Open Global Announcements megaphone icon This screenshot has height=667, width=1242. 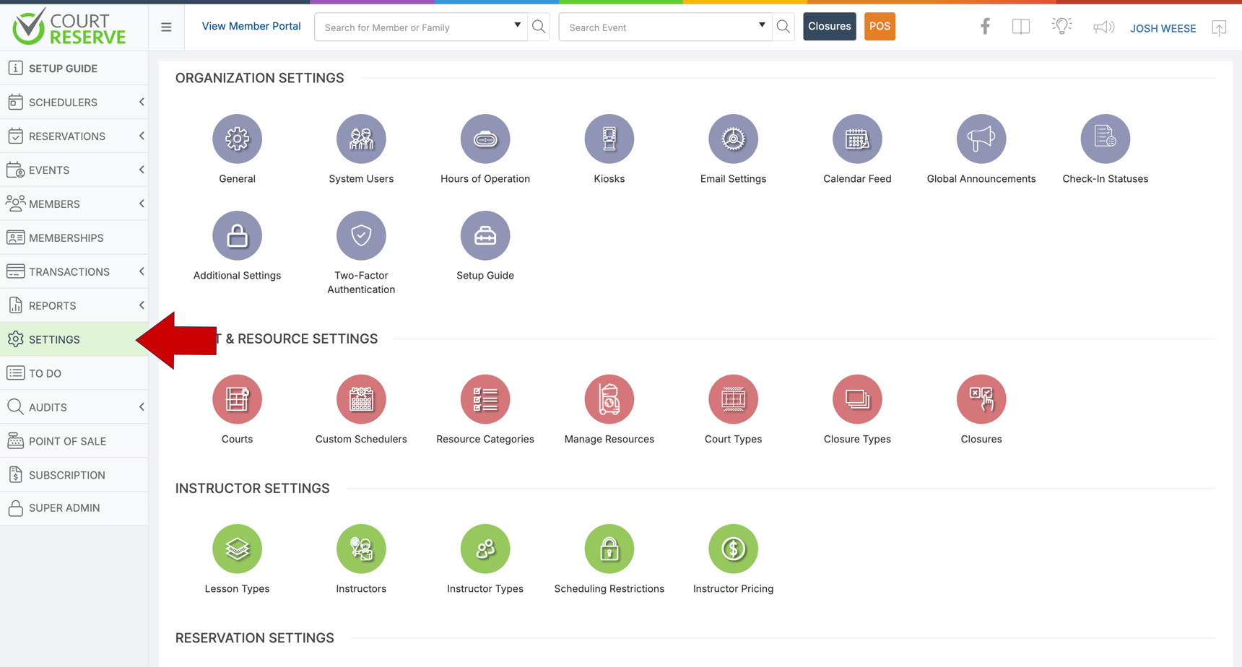pos(981,139)
